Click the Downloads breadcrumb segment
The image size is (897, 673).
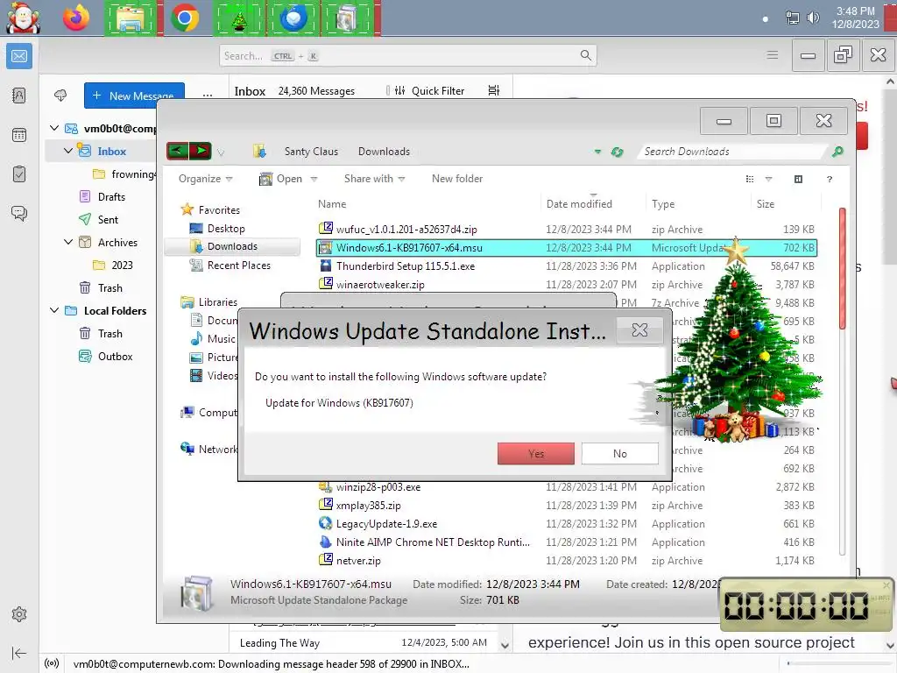384,152
